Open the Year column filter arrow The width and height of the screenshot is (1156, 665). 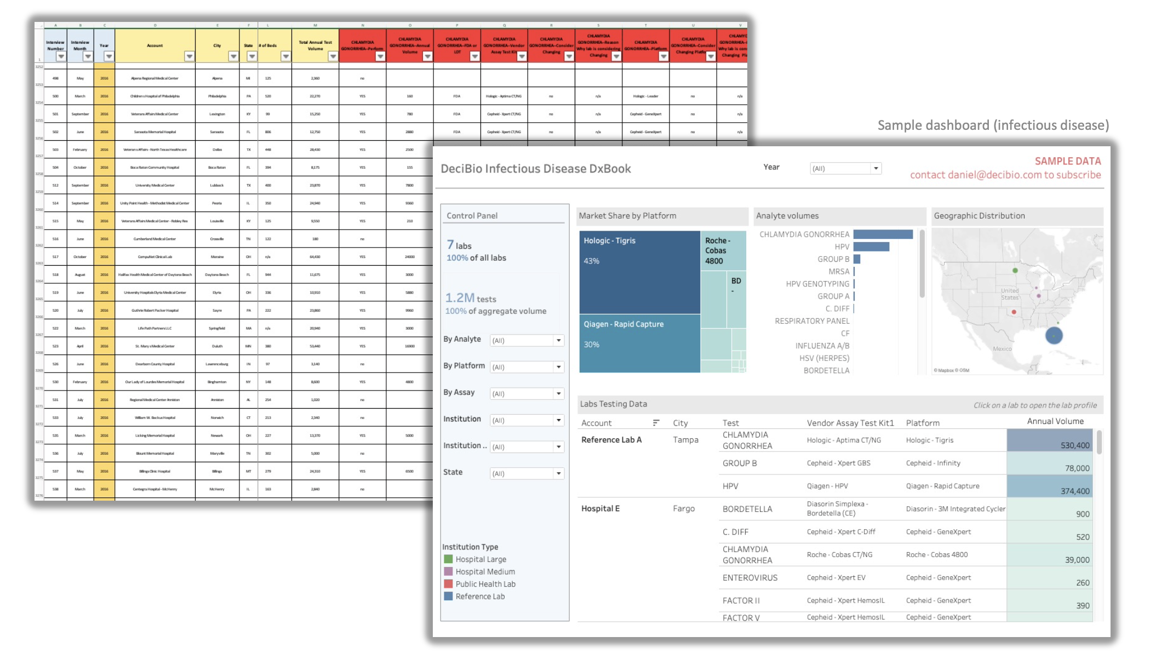(x=109, y=56)
